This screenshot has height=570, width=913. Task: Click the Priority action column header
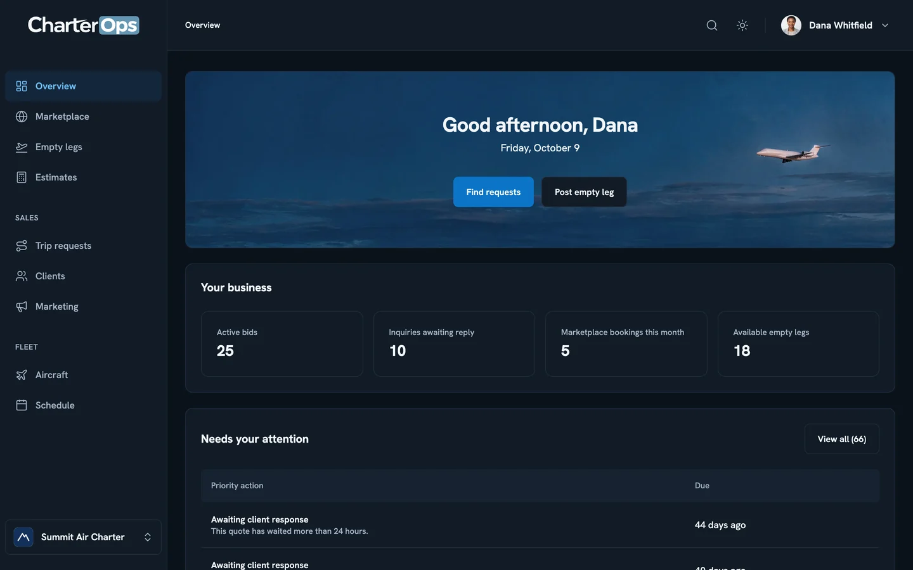[237, 486]
